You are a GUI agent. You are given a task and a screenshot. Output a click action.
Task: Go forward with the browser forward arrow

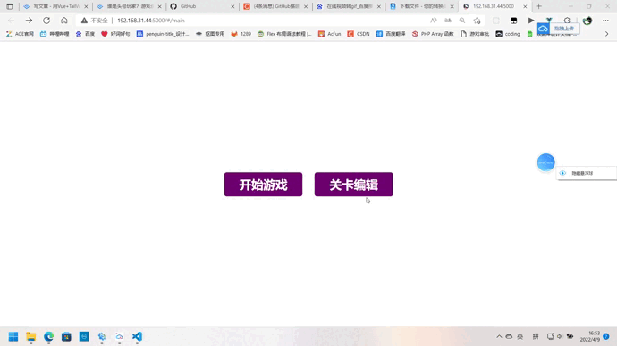point(29,21)
